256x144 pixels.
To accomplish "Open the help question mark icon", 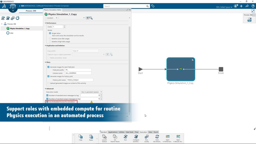I will point(253,6).
